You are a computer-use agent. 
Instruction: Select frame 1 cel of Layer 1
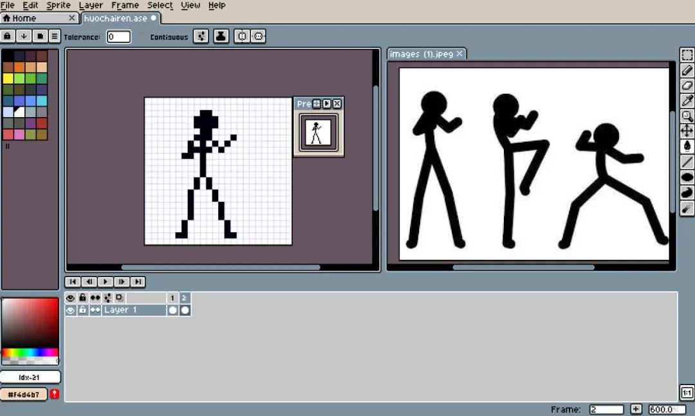(173, 310)
